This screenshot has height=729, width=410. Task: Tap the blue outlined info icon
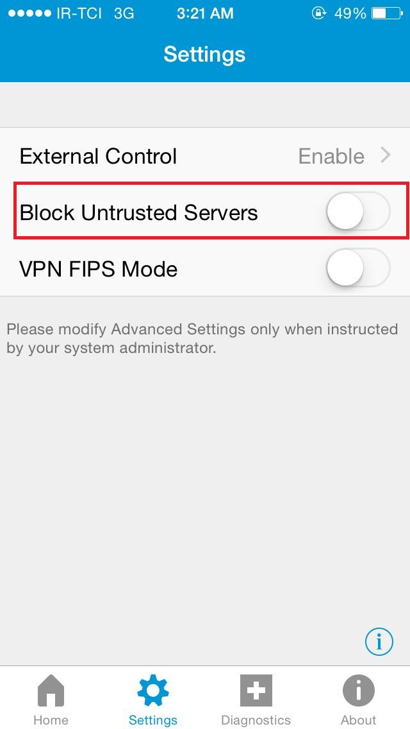[x=379, y=640]
